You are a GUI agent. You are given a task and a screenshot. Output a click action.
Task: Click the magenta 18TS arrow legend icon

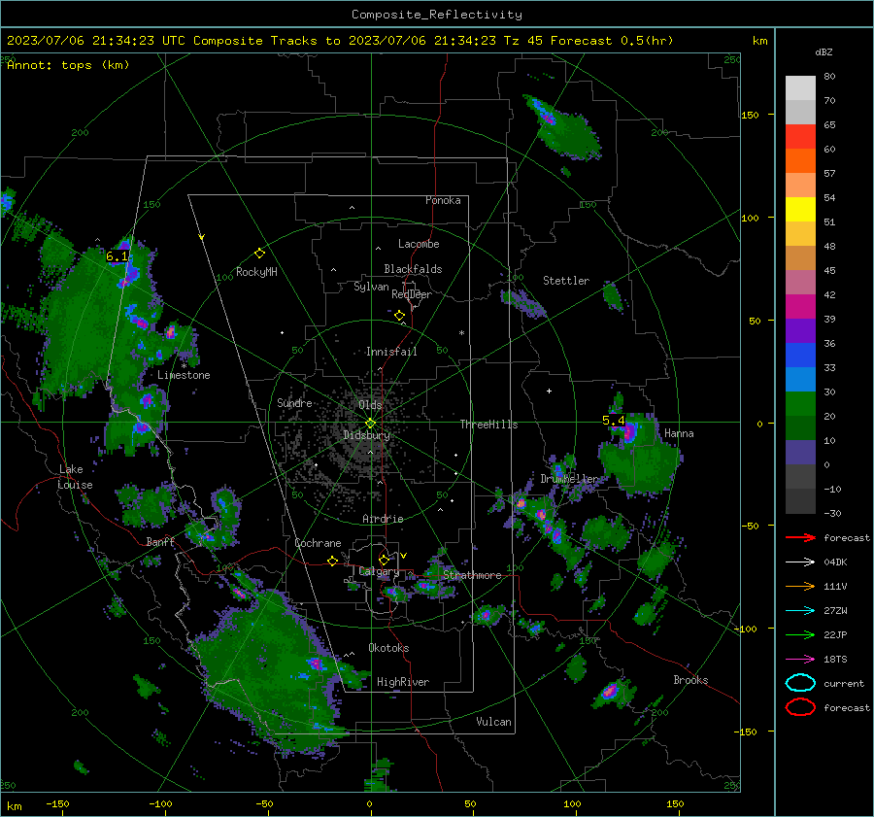(800, 660)
